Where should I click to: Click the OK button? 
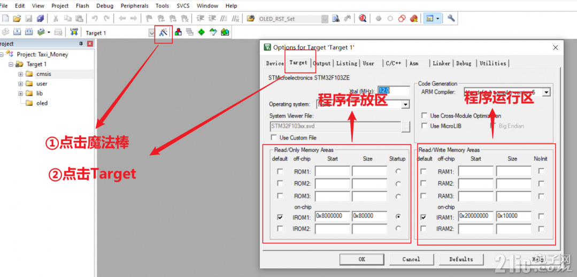[x=361, y=259]
